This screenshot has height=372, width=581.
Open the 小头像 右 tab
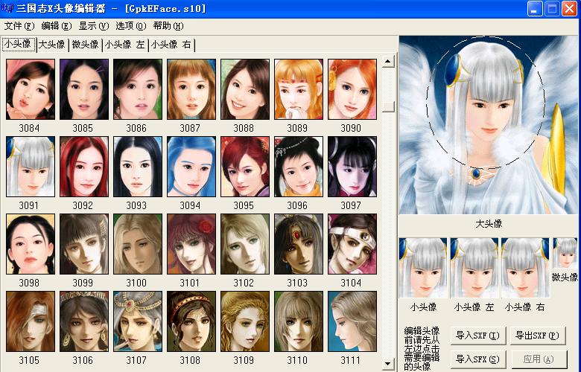pyautogui.click(x=171, y=45)
